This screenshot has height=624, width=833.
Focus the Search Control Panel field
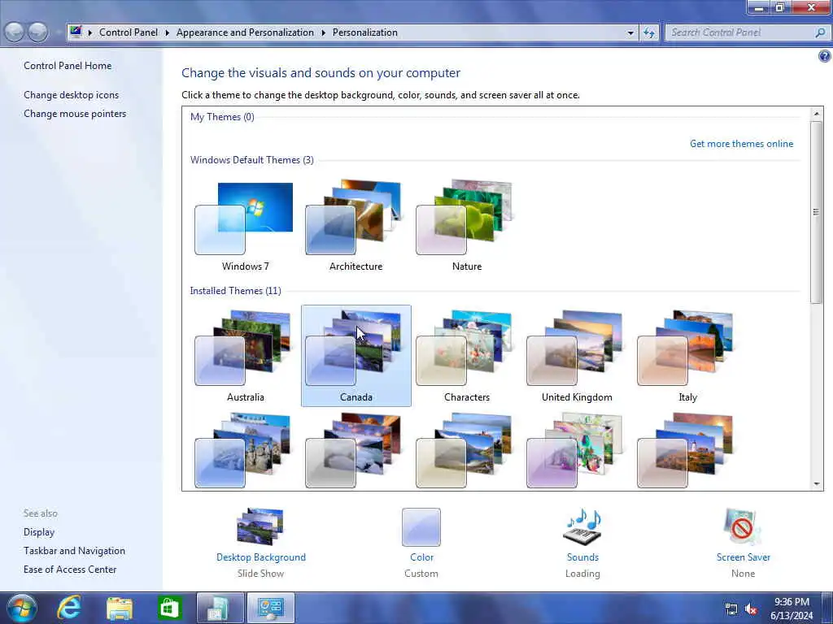click(x=740, y=32)
